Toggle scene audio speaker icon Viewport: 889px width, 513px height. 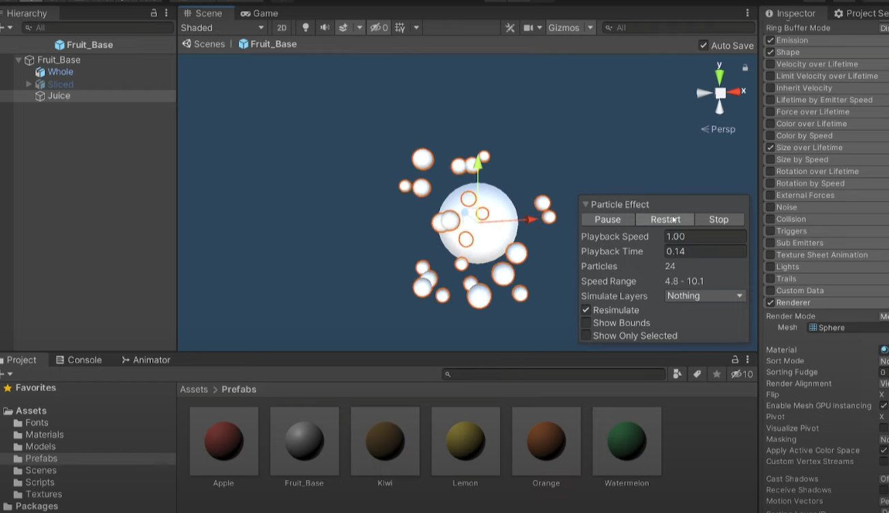pos(325,28)
